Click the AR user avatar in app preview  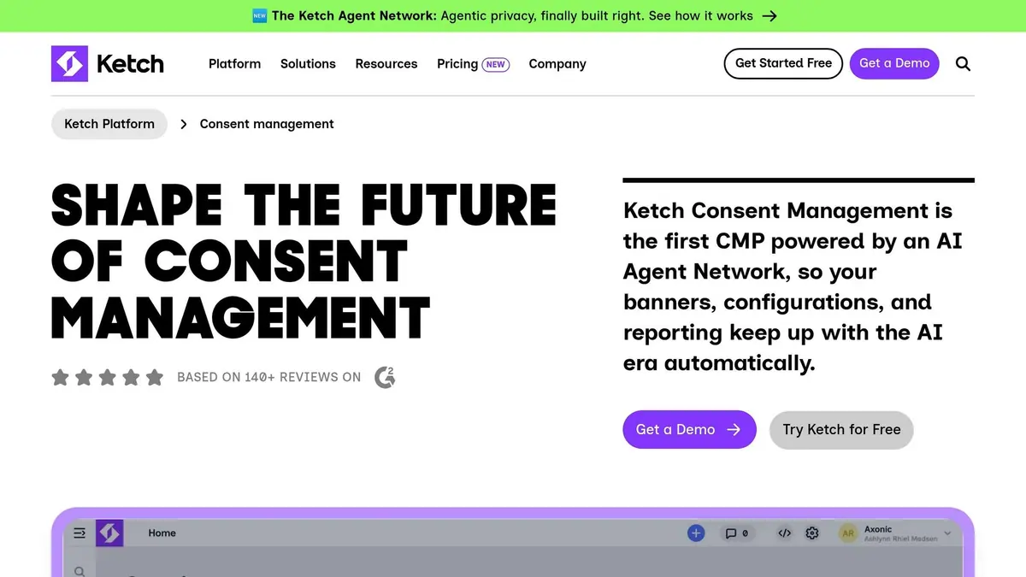click(848, 533)
